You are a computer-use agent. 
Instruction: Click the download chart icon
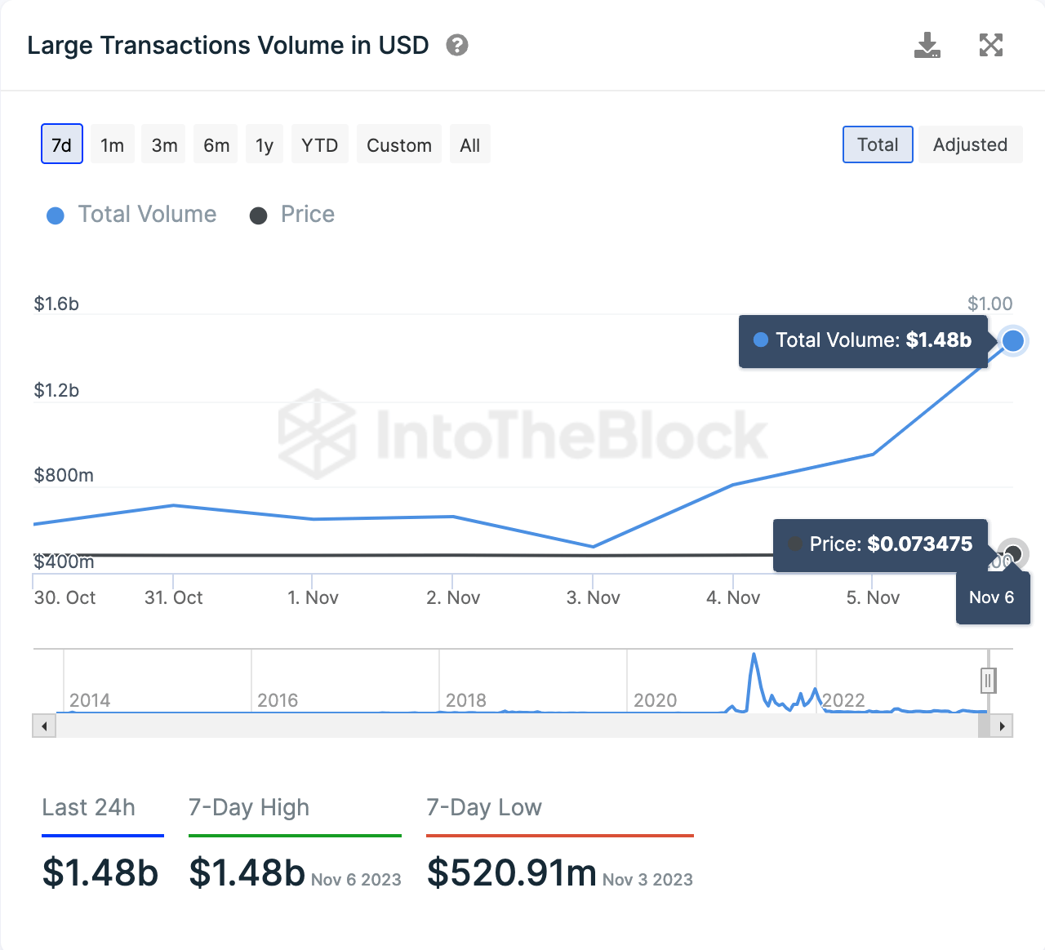[x=927, y=46]
